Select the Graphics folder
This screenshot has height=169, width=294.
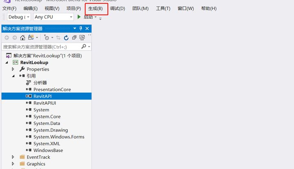pyautogui.click(x=36, y=164)
